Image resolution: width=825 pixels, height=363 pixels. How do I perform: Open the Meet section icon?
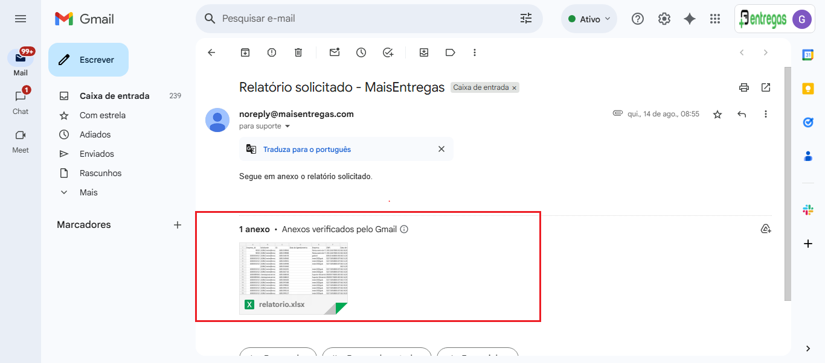coord(21,135)
